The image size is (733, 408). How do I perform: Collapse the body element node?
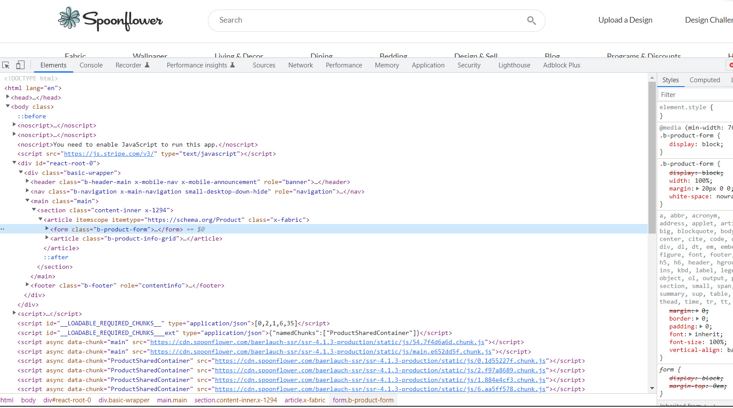(8, 106)
